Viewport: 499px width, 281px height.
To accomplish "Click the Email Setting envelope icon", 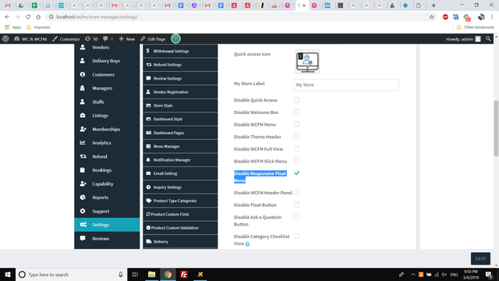I will [x=148, y=173].
